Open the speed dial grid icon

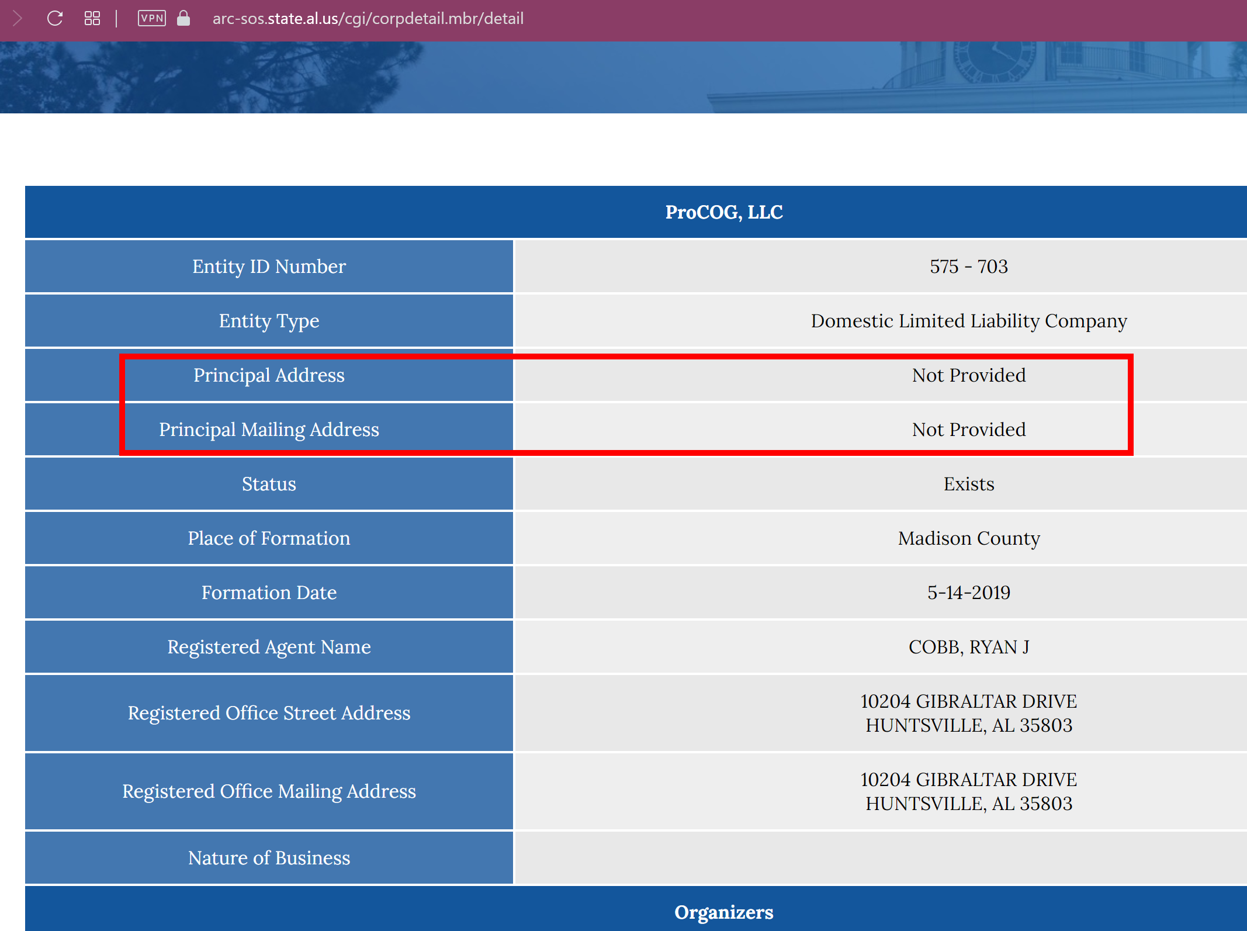92,19
